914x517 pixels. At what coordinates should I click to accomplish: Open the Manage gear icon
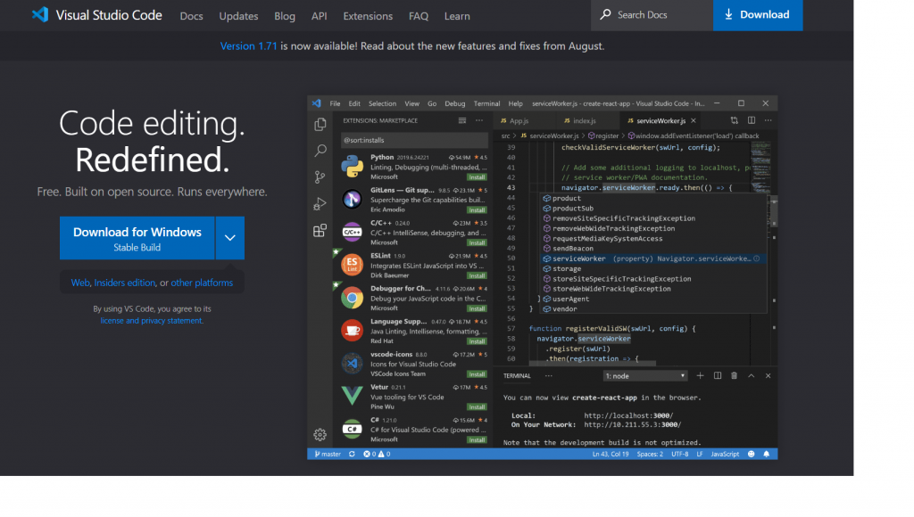pyautogui.click(x=320, y=434)
